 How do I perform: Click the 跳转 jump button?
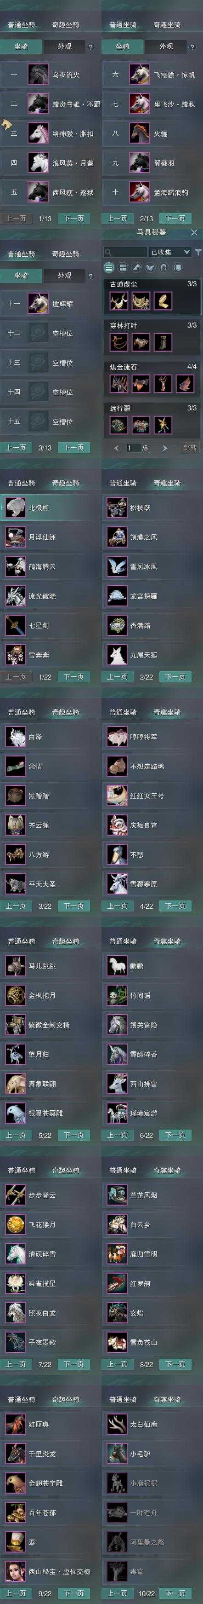pyautogui.click(x=190, y=448)
